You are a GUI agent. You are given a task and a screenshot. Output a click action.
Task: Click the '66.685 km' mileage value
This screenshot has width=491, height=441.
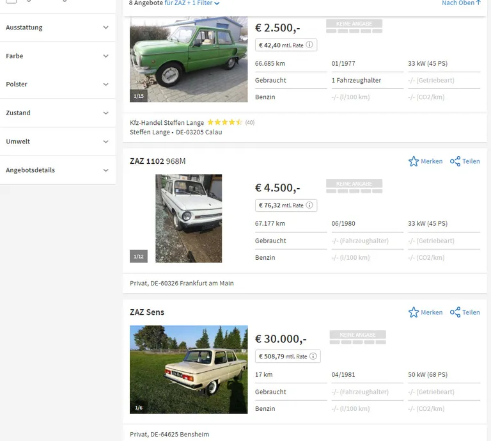click(270, 63)
